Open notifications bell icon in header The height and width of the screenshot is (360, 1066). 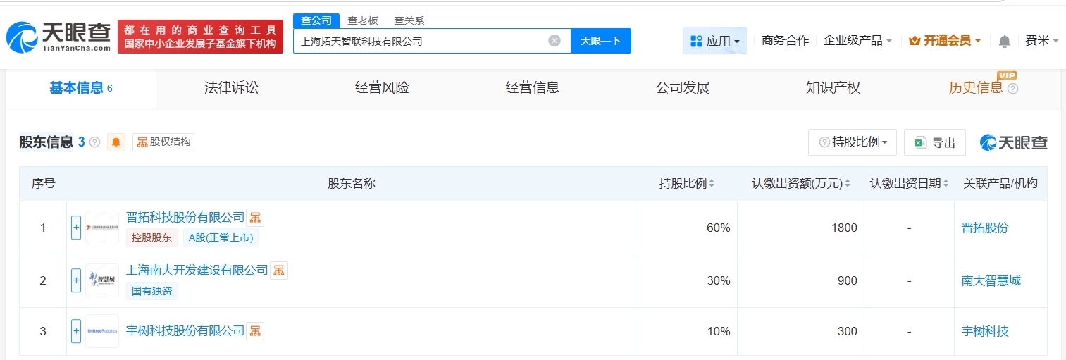click(x=1004, y=41)
